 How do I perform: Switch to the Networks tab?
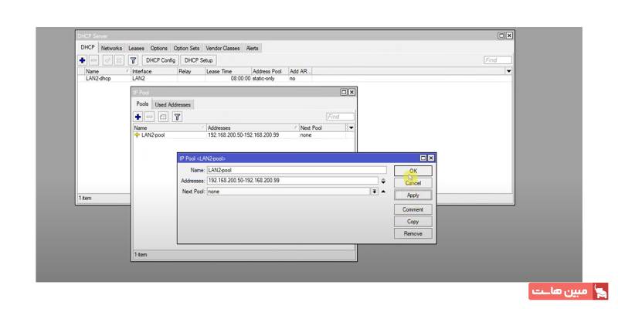[x=111, y=48]
